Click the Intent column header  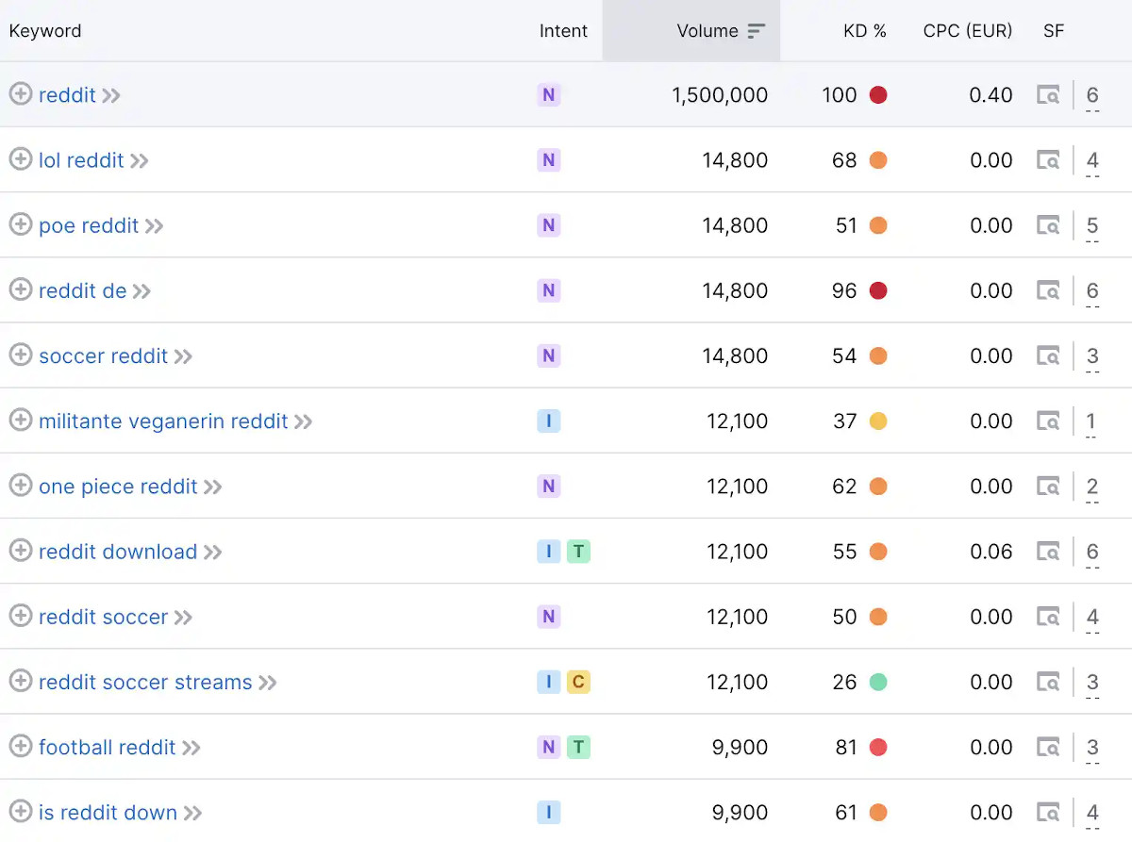coord(564,31)
